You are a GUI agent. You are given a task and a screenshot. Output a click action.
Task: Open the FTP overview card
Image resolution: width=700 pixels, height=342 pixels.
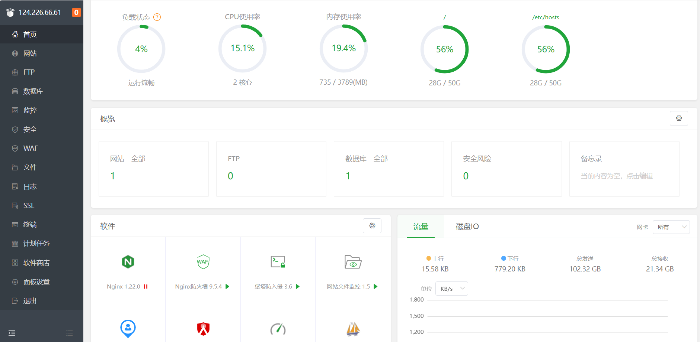(271, 169)
